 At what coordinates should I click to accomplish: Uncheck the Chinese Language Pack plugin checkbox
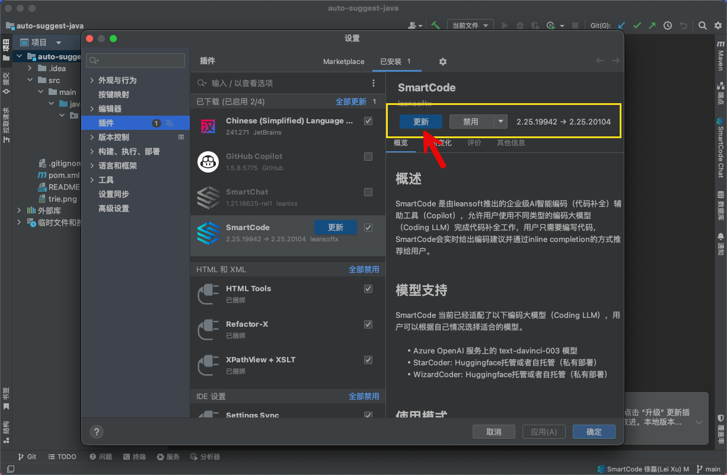368,121
